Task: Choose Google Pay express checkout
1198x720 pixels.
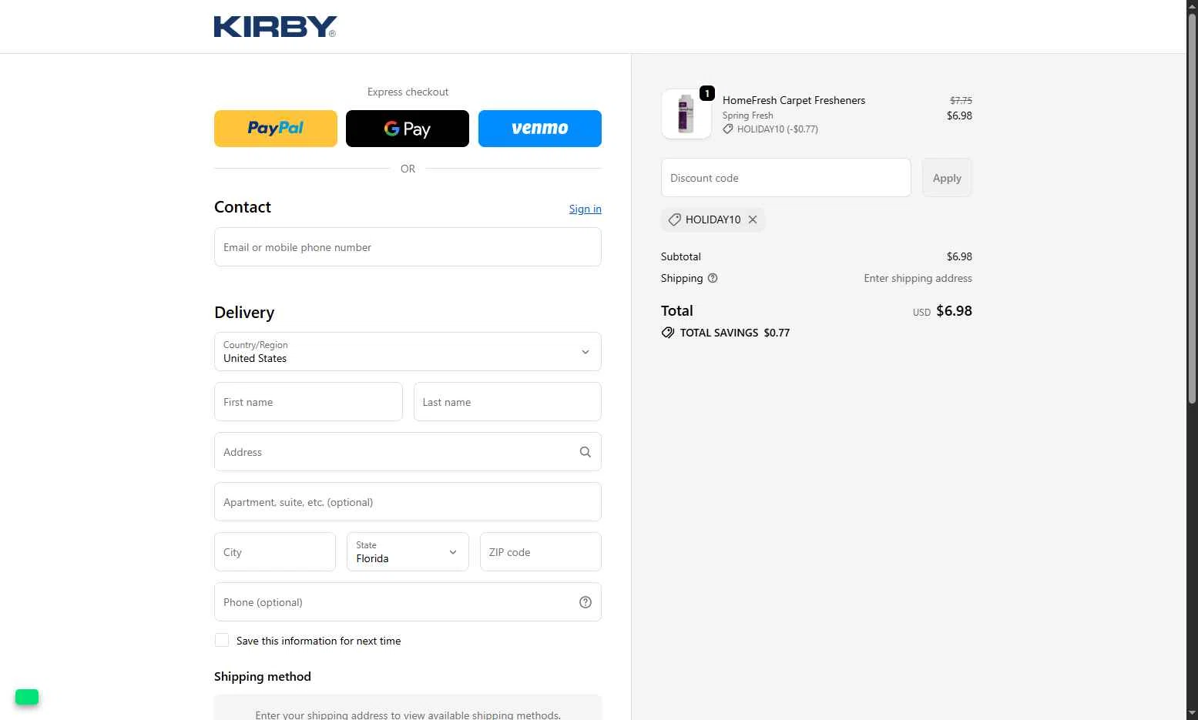Action: tap(408, 129)
